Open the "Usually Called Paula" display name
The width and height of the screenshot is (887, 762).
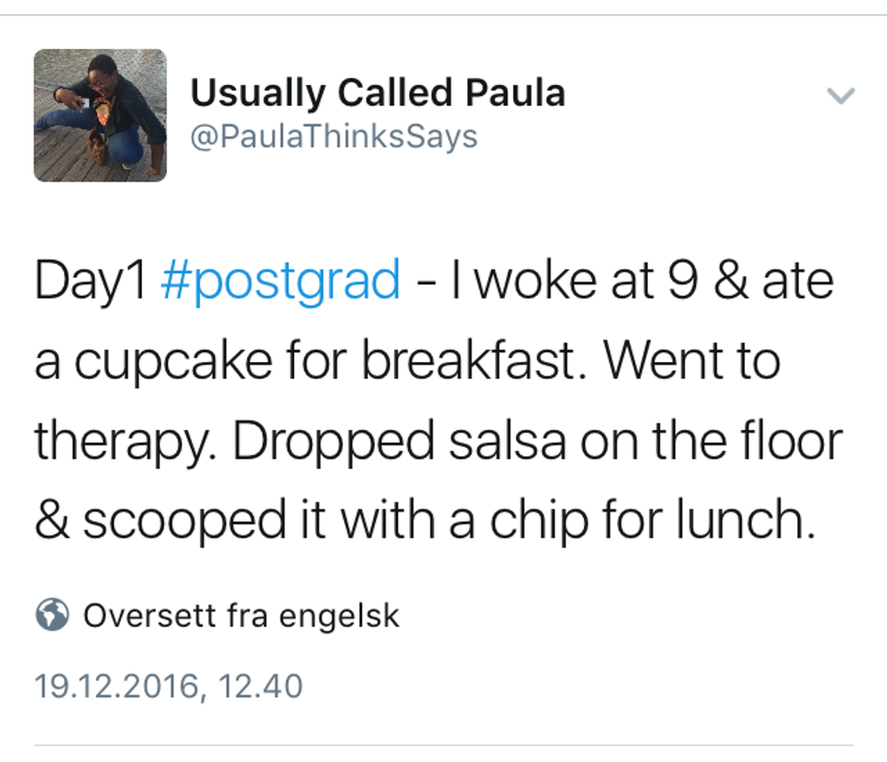(x=377, y=93)
